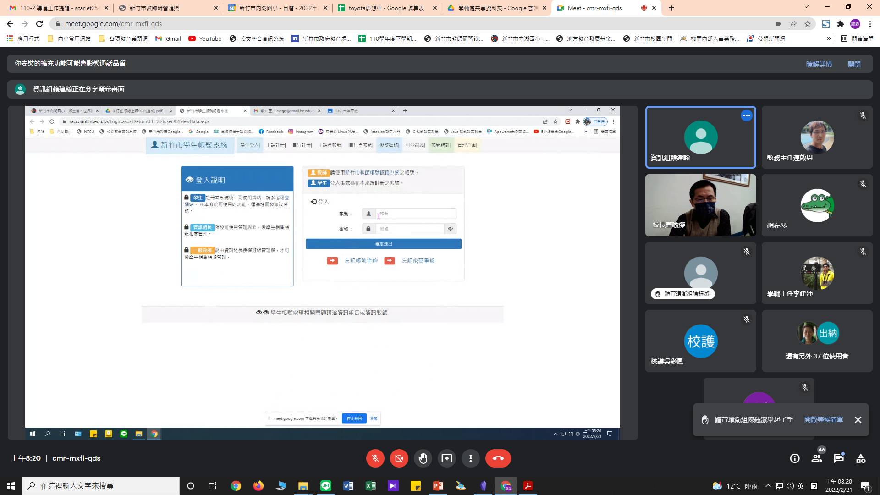Leave the call with hang-up button
Screen dimensions: 880x495
pyautogui.click(x=498, y=458)
